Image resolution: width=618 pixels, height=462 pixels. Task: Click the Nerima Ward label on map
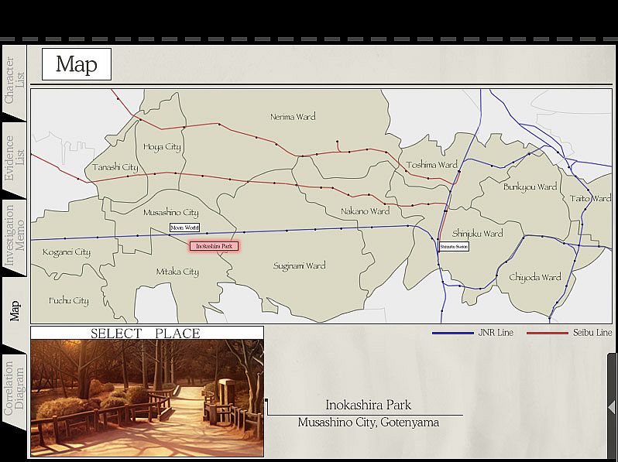pyautogui.click(x=293, y=117)
